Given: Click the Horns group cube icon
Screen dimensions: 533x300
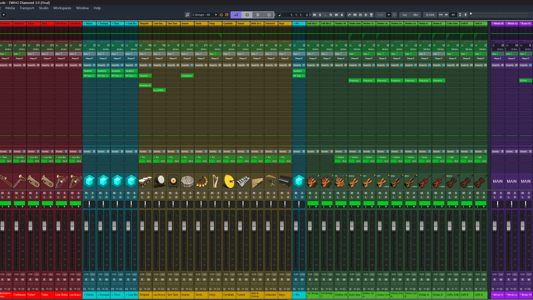Looking at the screenshot, I should [89, 181].
